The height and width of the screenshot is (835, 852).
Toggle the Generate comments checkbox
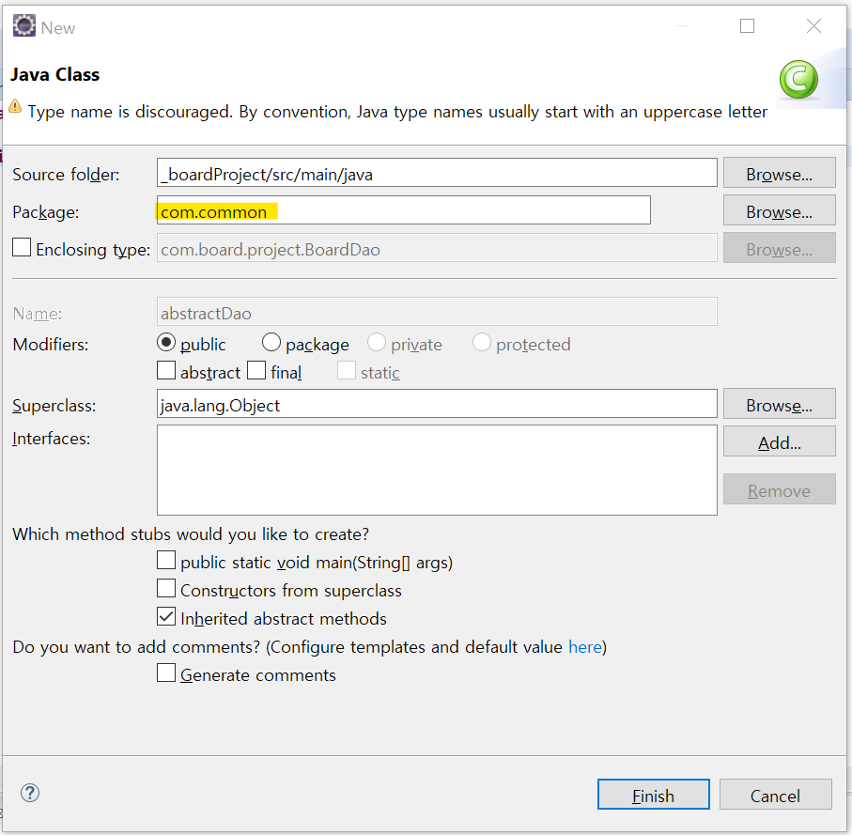point(166,673)
